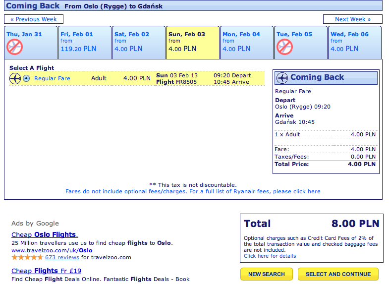Viewport: 389px width, 284px height.
Task: Click the Select A Flight heading
Action: point(32,68)
